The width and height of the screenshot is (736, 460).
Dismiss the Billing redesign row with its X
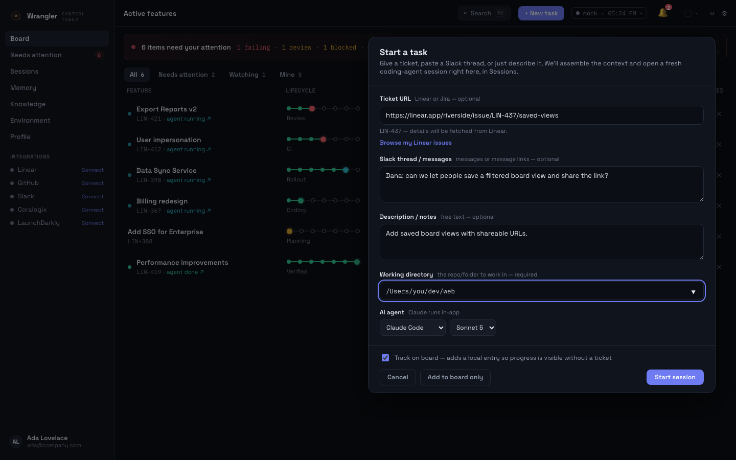click(719, 206)
